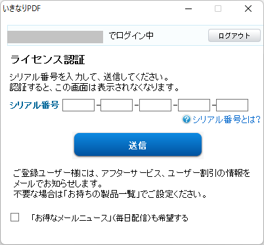Screen dimensions: 264x245
Task: Click the blue 送信 button
Action: (138, 145)
